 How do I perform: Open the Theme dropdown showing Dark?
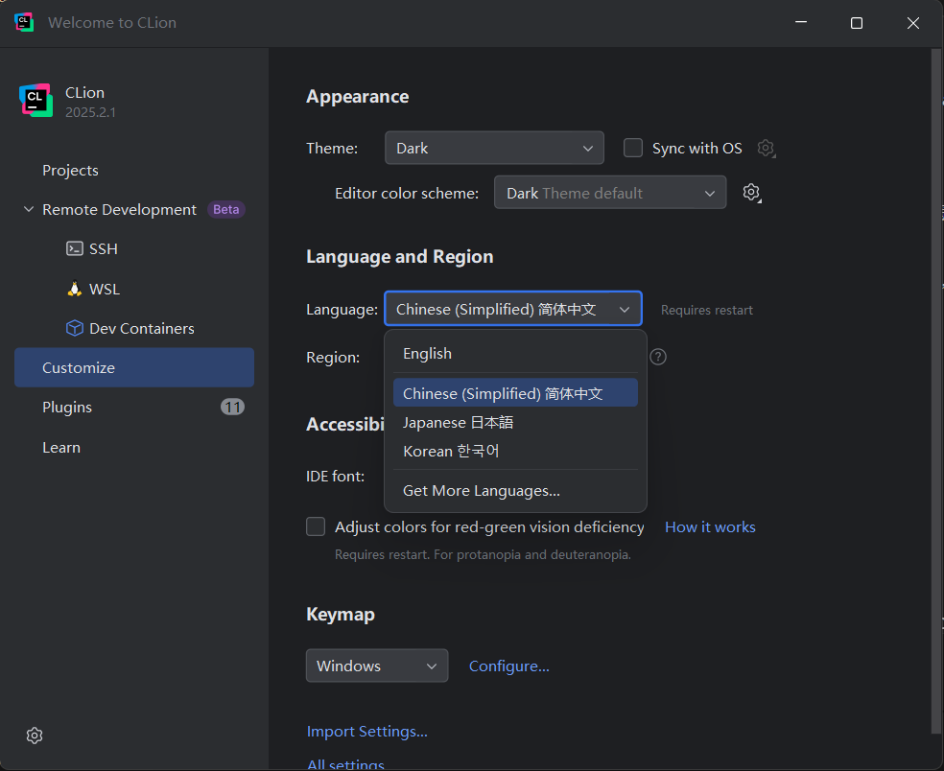pos(494,148)
